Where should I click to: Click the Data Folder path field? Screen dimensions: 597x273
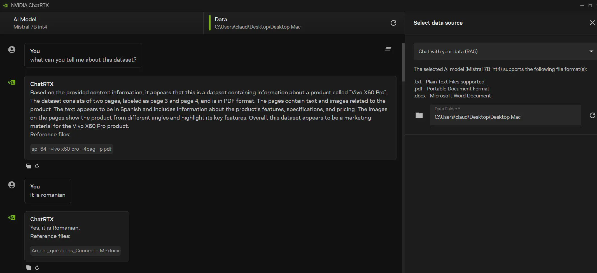(506, 115)
